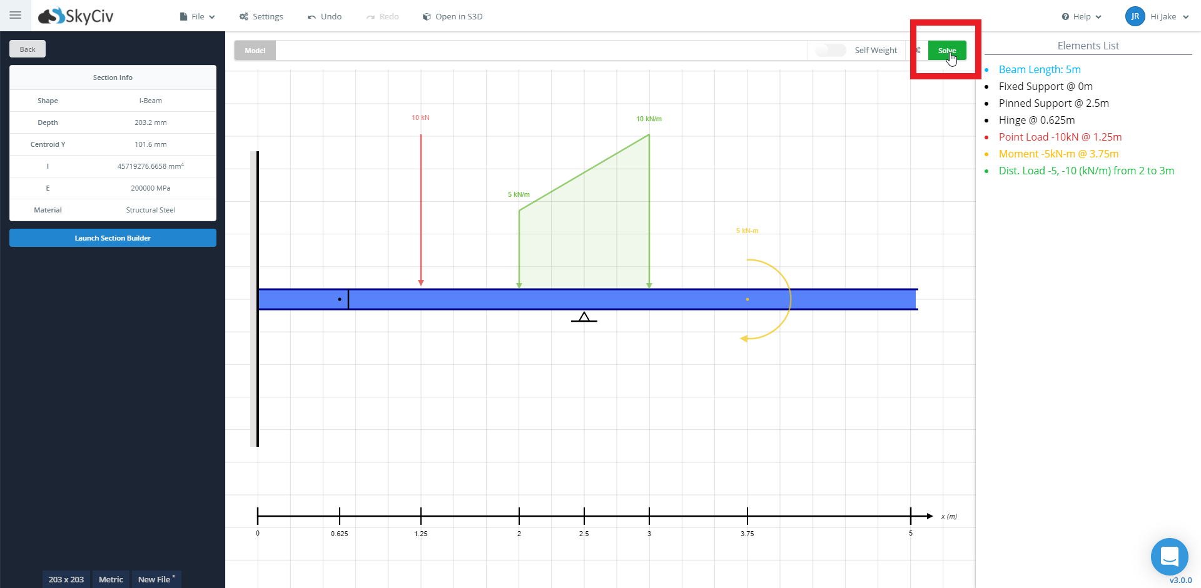Select Fixed Support @ 0m element
This screenshot has width=1201, height=588.
click(1045, 86)
